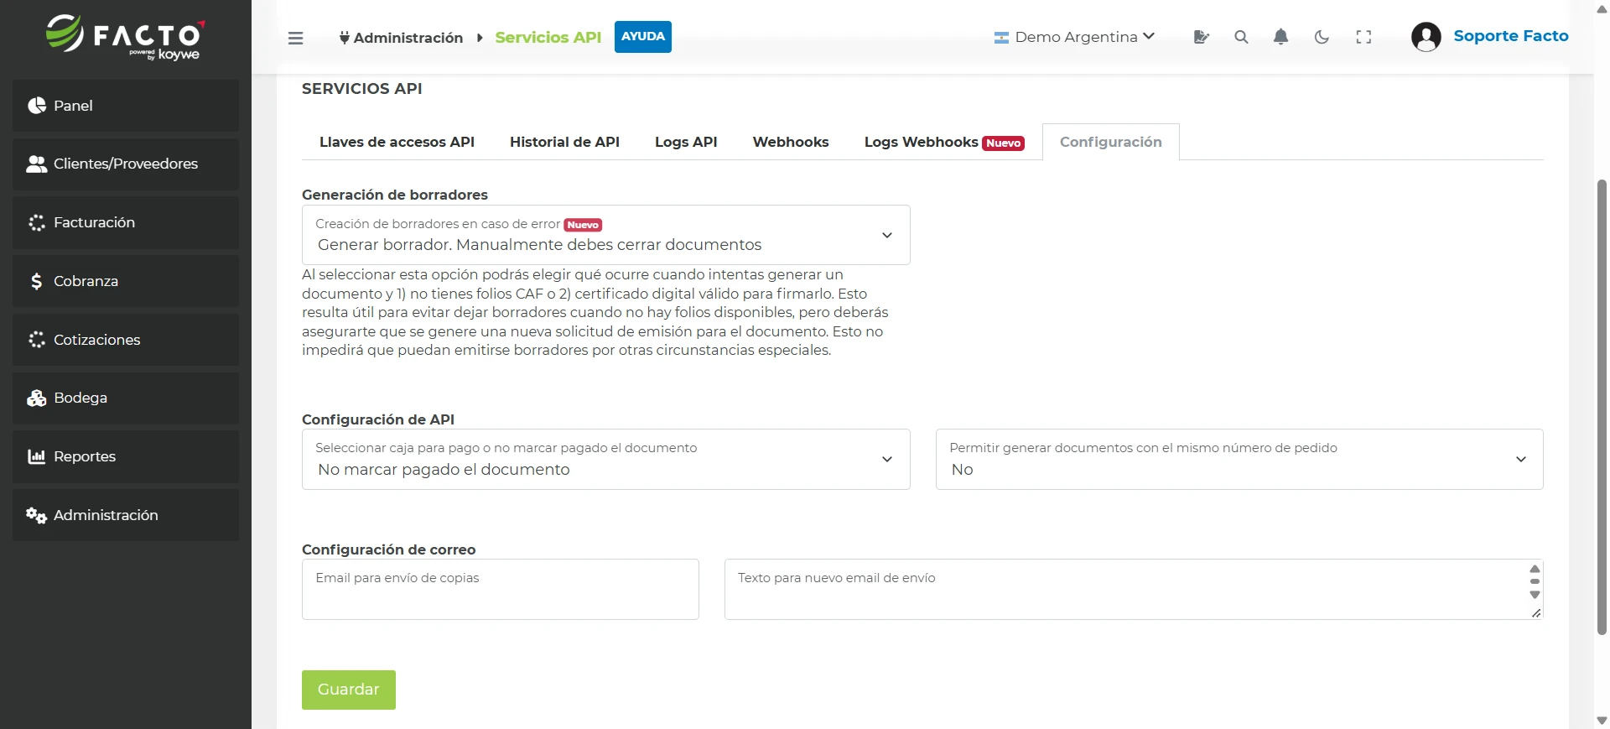Click the Generación de borradores heading

pyautogui.click(x=395, y=195)
